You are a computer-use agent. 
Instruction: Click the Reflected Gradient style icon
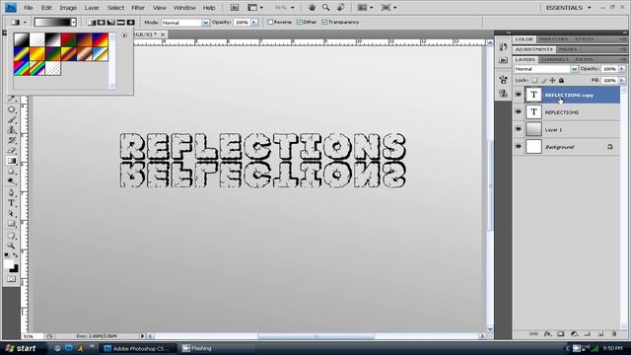(120, 23)
